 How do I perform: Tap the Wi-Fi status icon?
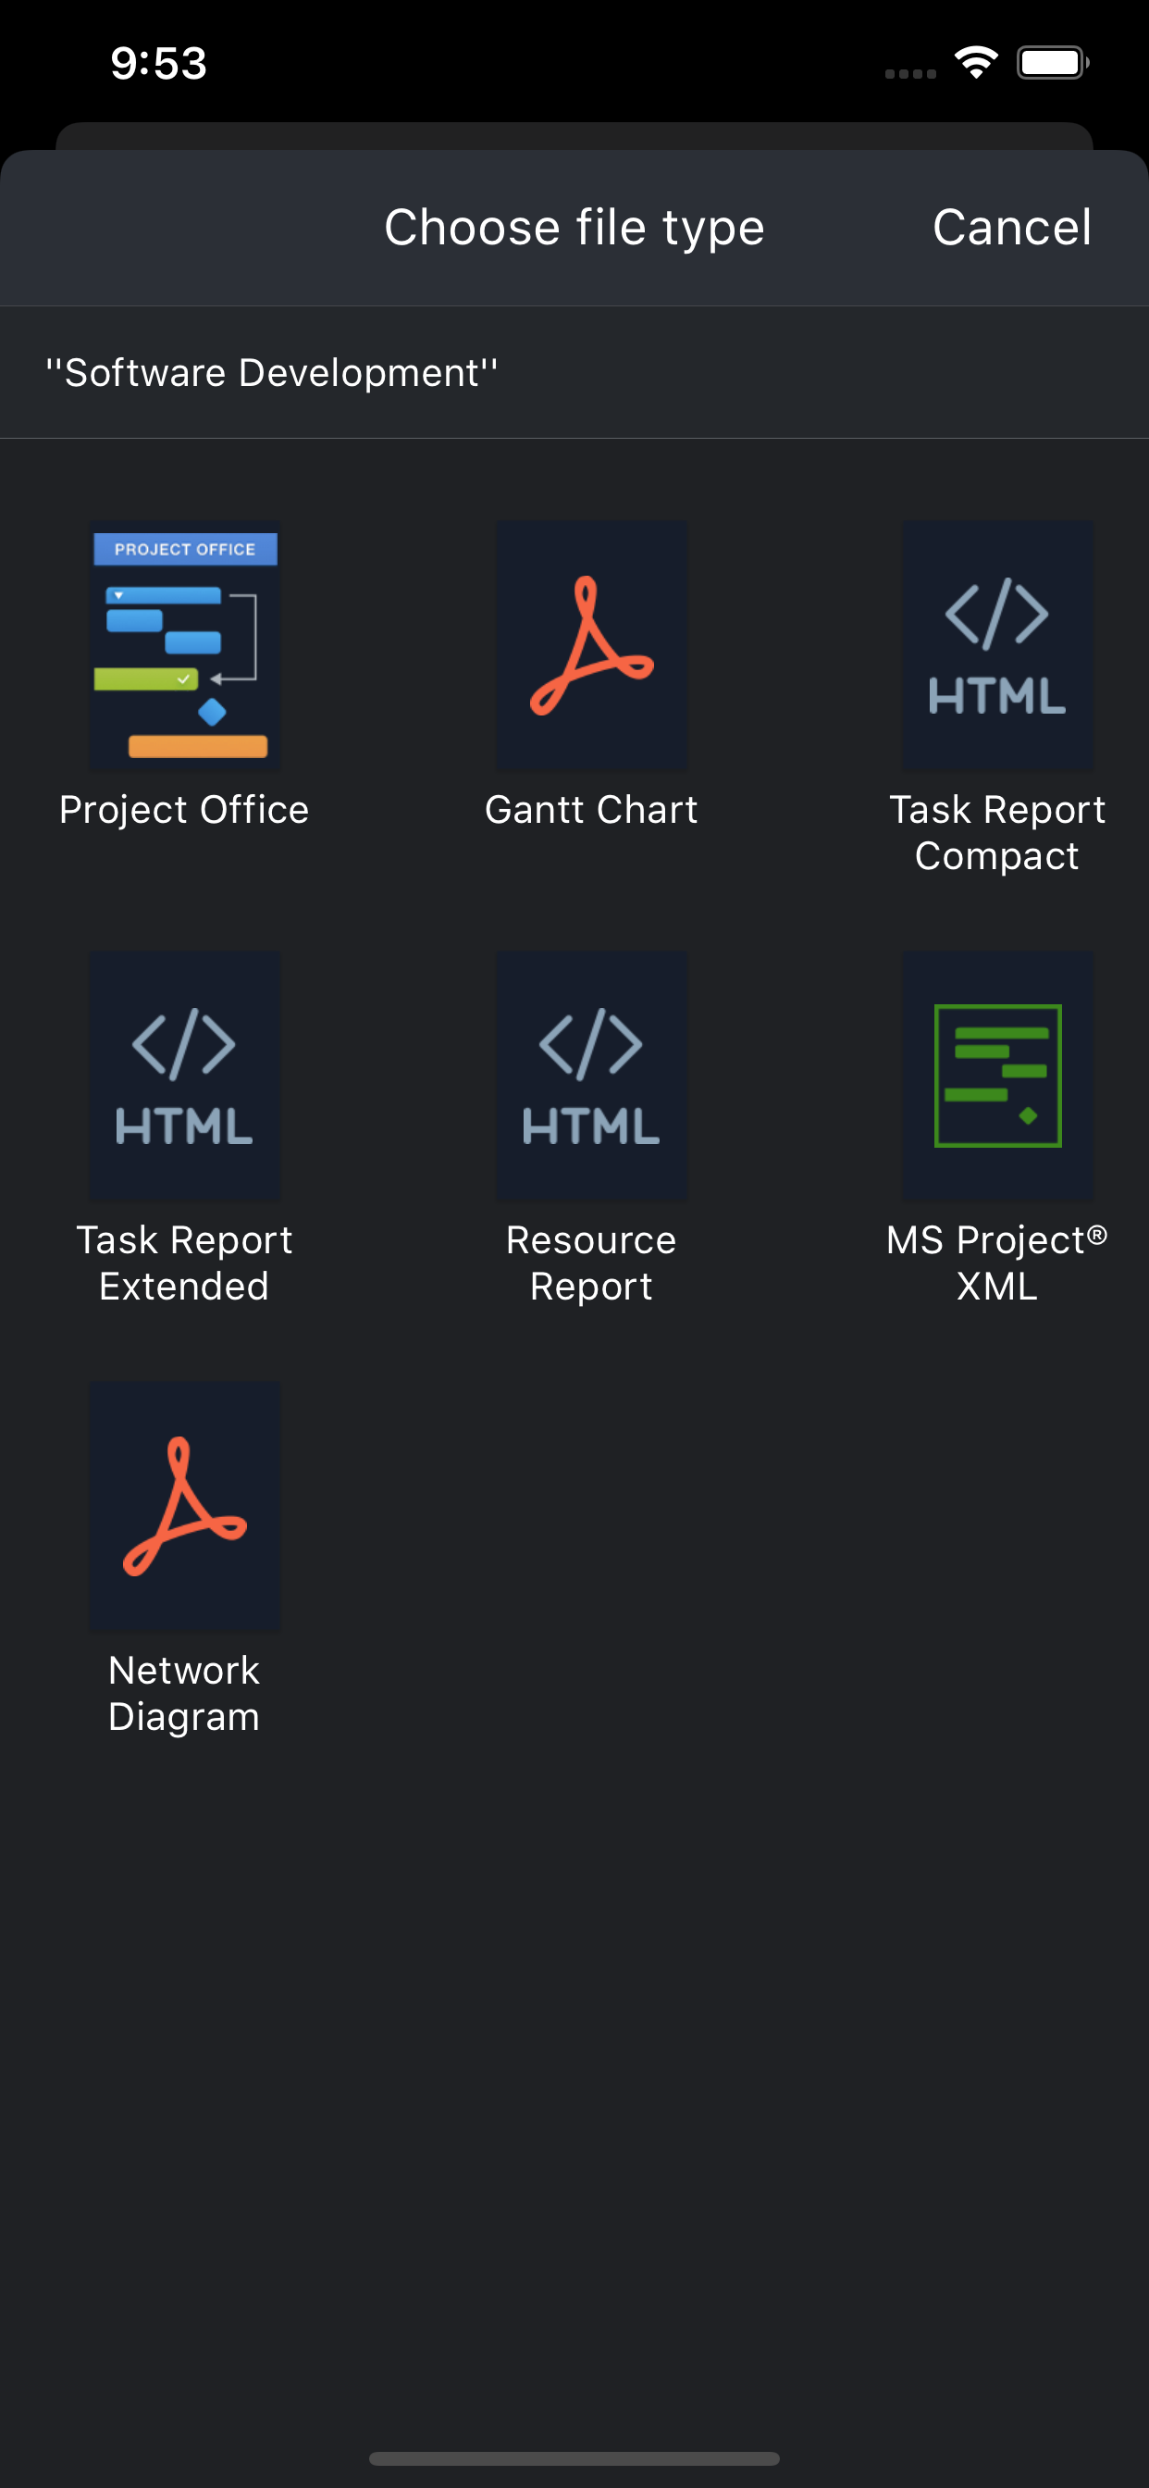976,63
